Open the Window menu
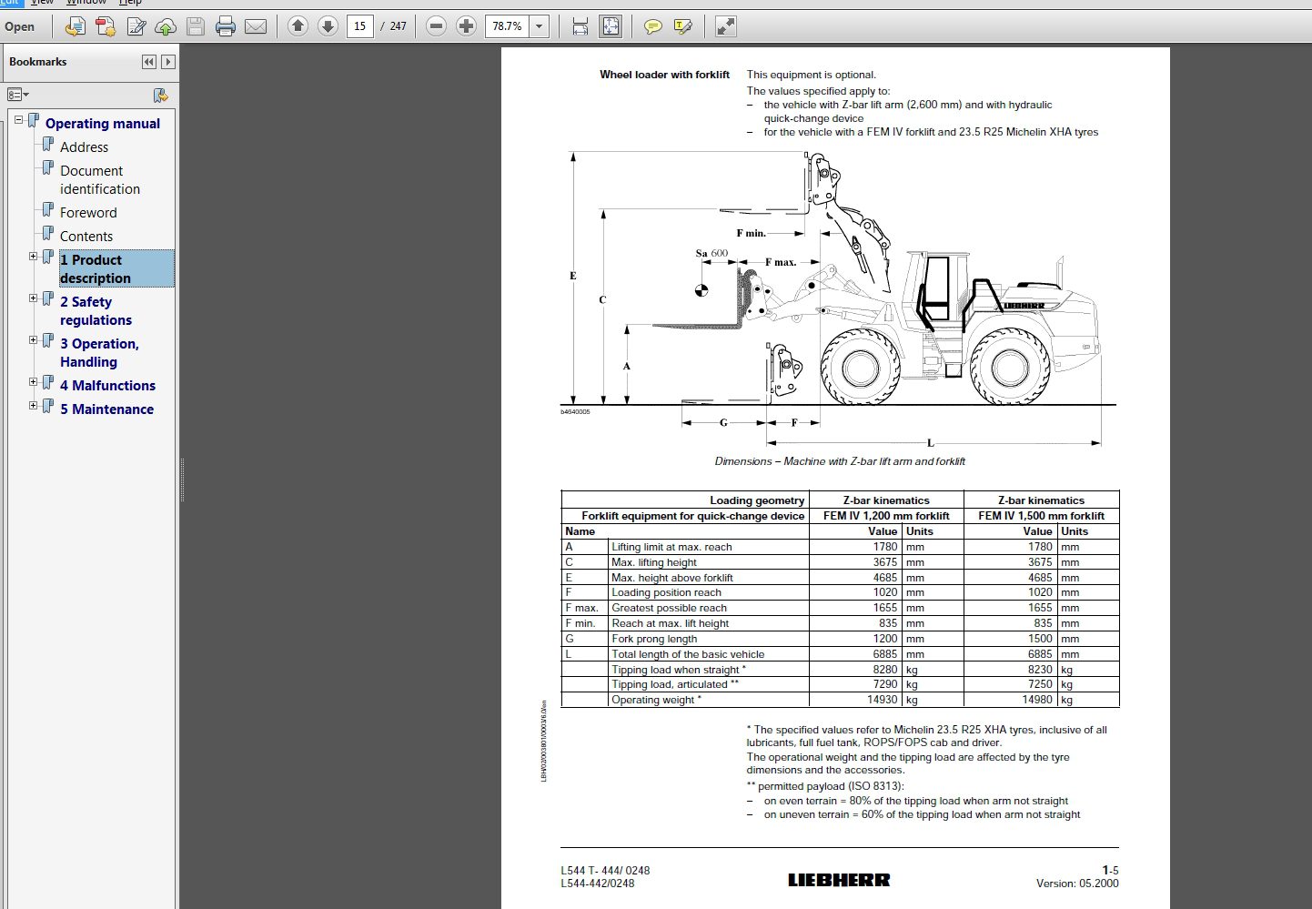Viewport: 1312px width, 909px height. point(86,3)
